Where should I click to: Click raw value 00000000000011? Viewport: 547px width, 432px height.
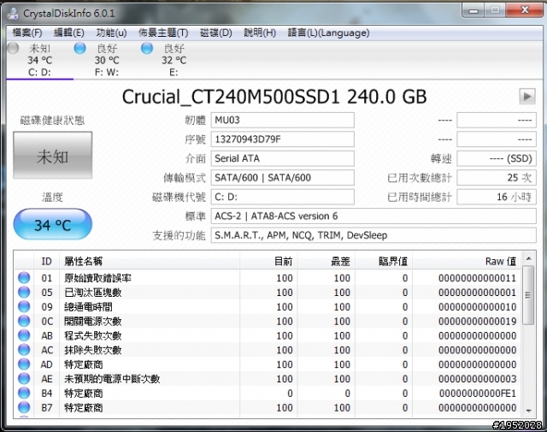point(478,278)
